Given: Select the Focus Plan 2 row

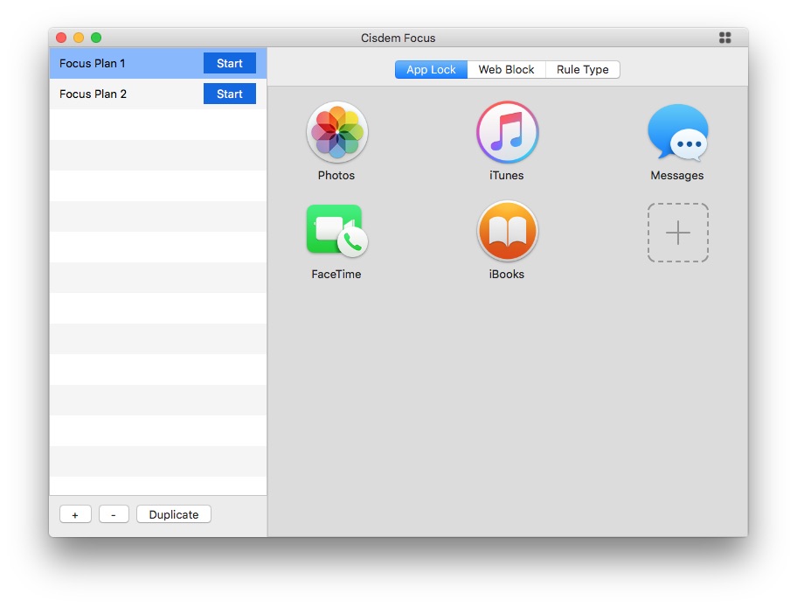Looking at the screenshot, I should coord(158,94).
